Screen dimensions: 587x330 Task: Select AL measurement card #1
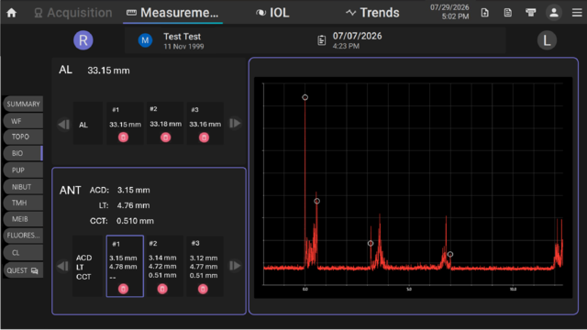pos(125,124)
